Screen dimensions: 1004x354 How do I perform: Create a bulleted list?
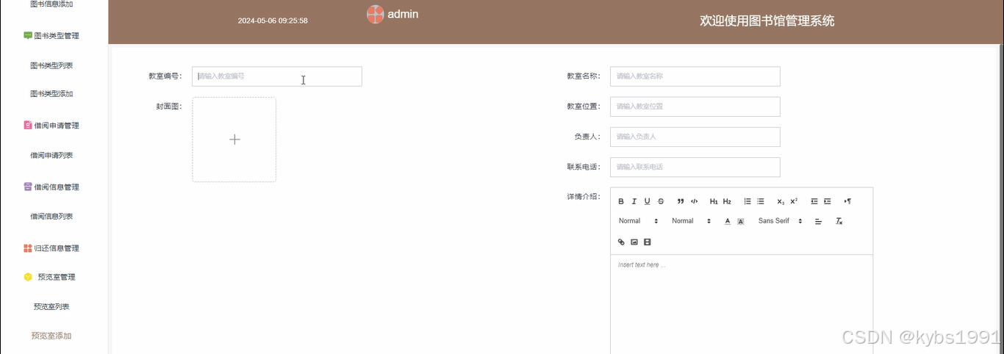pos(761,201)
